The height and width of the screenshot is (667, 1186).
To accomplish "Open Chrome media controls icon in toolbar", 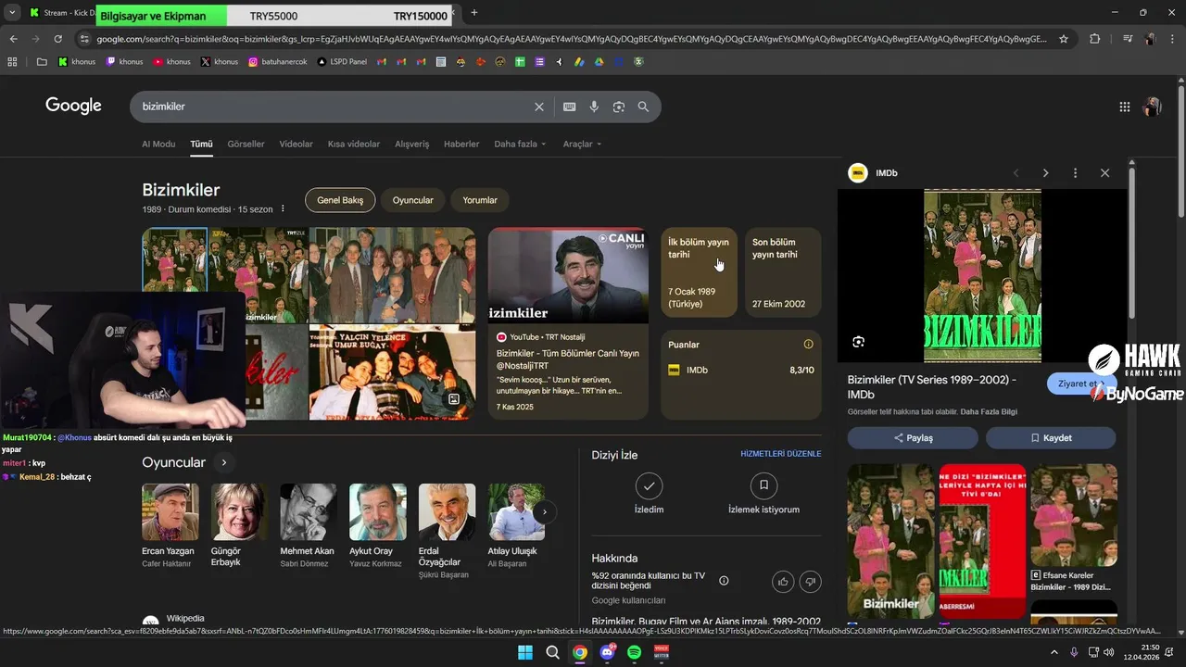I will 1127,39.
